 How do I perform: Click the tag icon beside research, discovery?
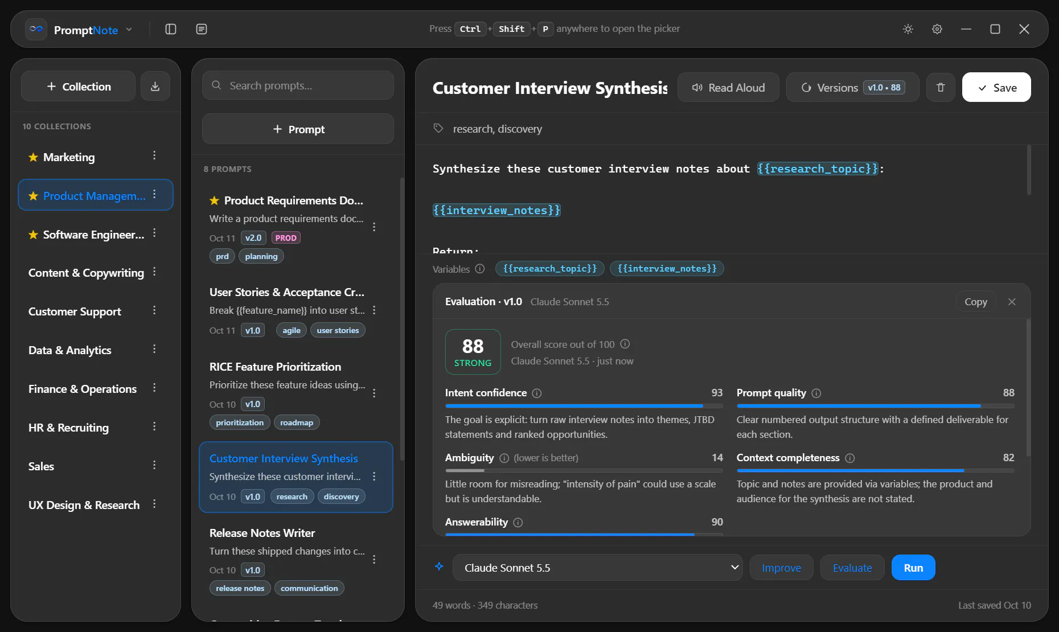click(x=438, y=128)
